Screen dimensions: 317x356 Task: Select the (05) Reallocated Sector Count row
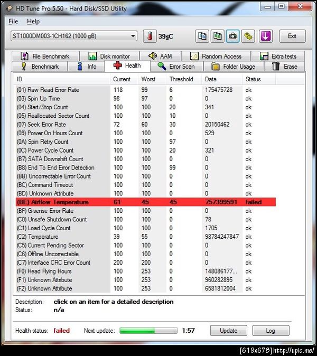[x=146, y=116]
